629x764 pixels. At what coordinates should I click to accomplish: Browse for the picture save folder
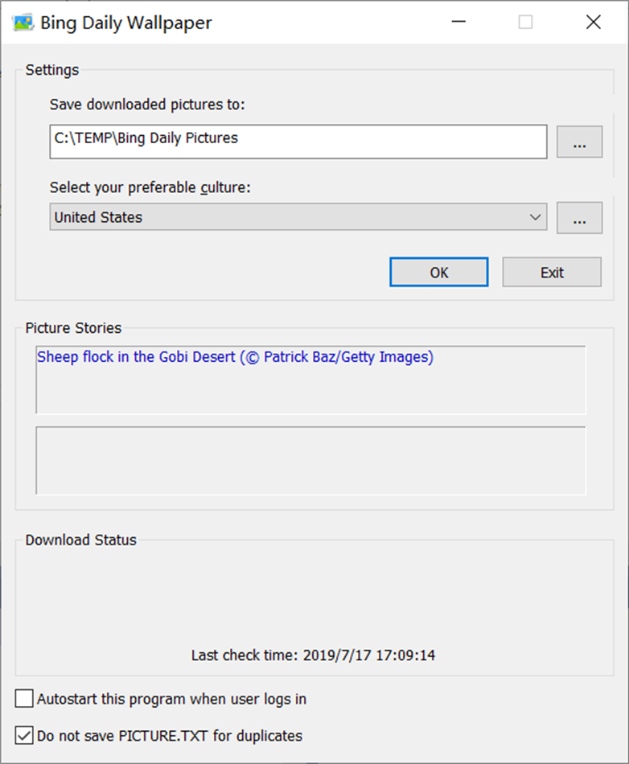pos(579,142)
